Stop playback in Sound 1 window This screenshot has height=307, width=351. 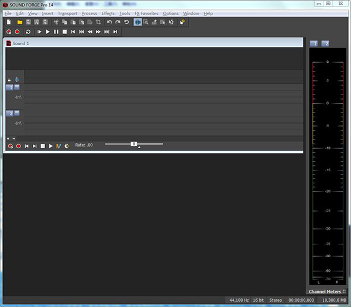43,146
